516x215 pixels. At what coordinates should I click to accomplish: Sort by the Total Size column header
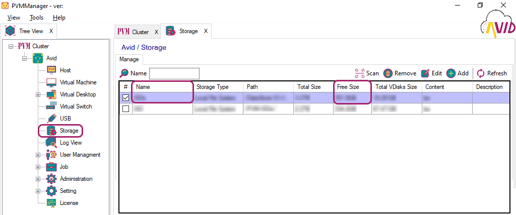click(313, 87)
